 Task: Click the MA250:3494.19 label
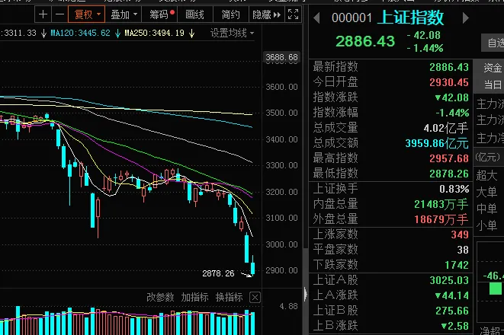tap(154, 33)
